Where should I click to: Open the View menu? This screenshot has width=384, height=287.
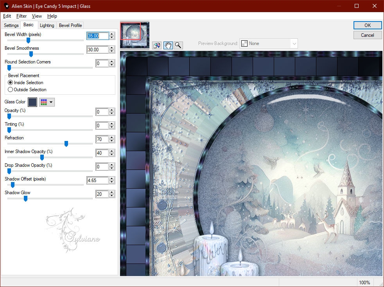(37, 16)
